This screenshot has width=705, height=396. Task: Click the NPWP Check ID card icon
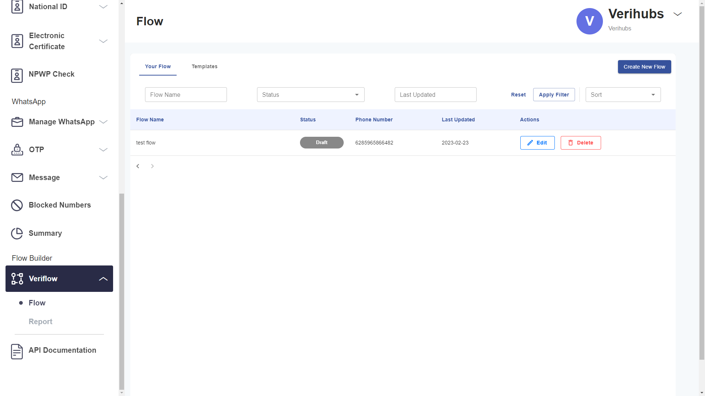coord(17,76)
